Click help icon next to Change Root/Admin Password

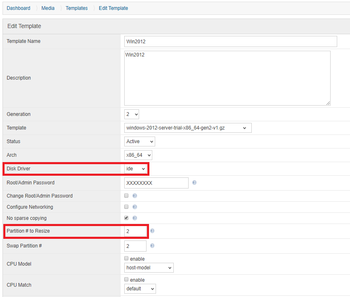point(135,196)
